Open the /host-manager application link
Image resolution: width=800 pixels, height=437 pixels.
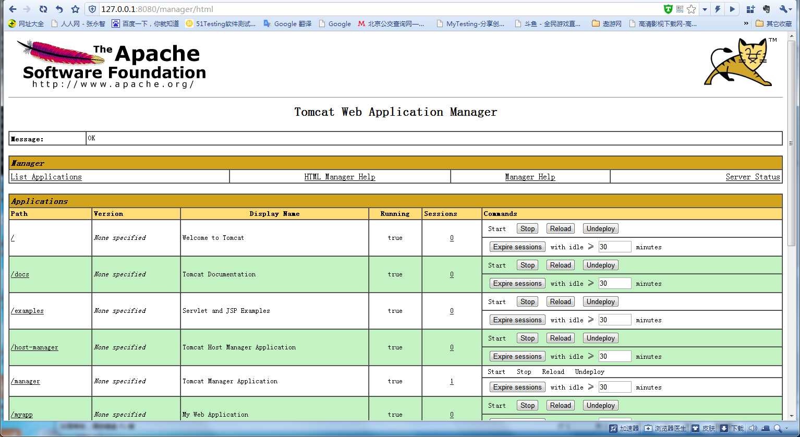(x=34, y=347)
